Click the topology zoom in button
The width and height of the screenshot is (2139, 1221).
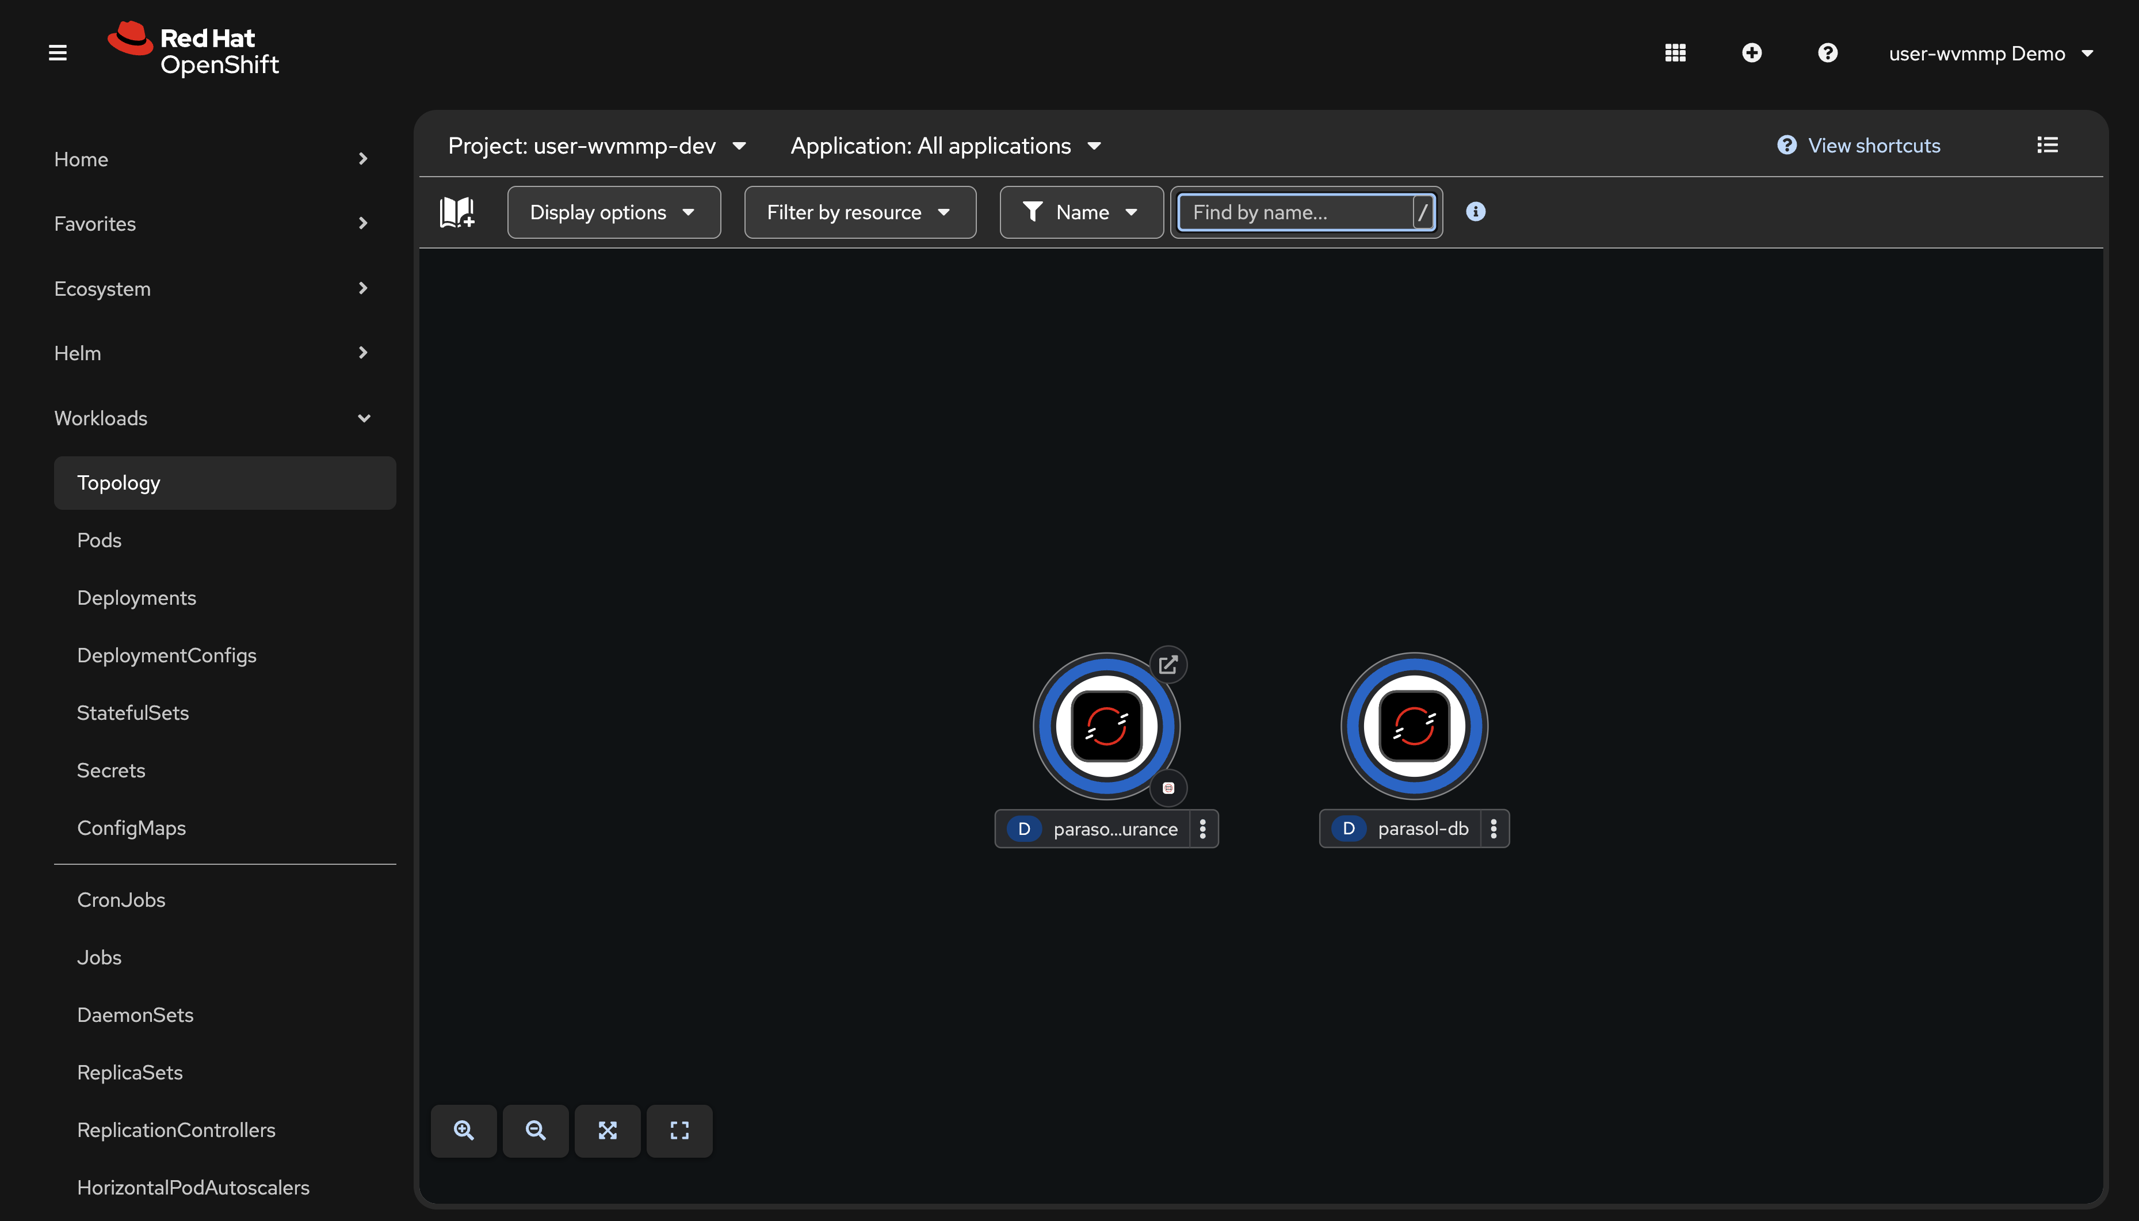click(464, 1131)
